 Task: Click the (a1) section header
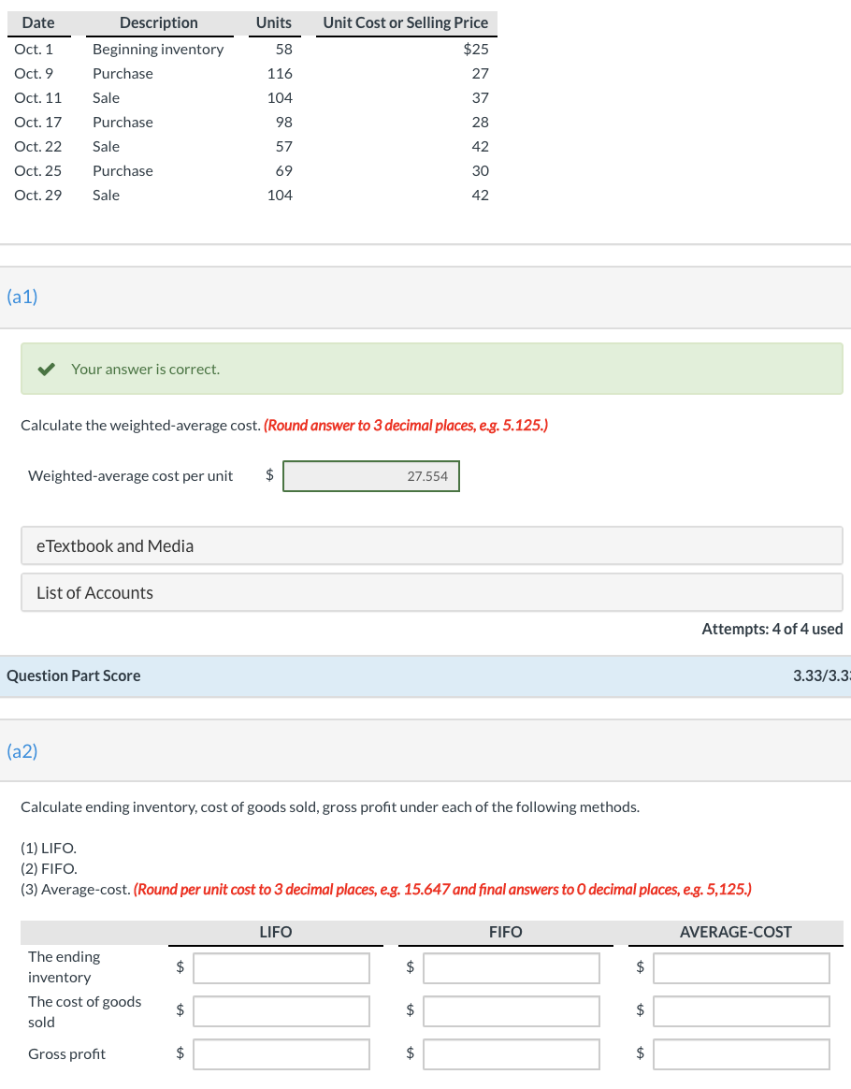coord(22,297)
